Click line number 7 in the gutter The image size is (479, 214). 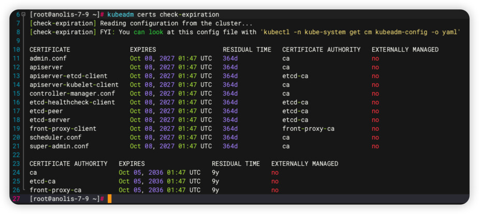coord(18,23)
